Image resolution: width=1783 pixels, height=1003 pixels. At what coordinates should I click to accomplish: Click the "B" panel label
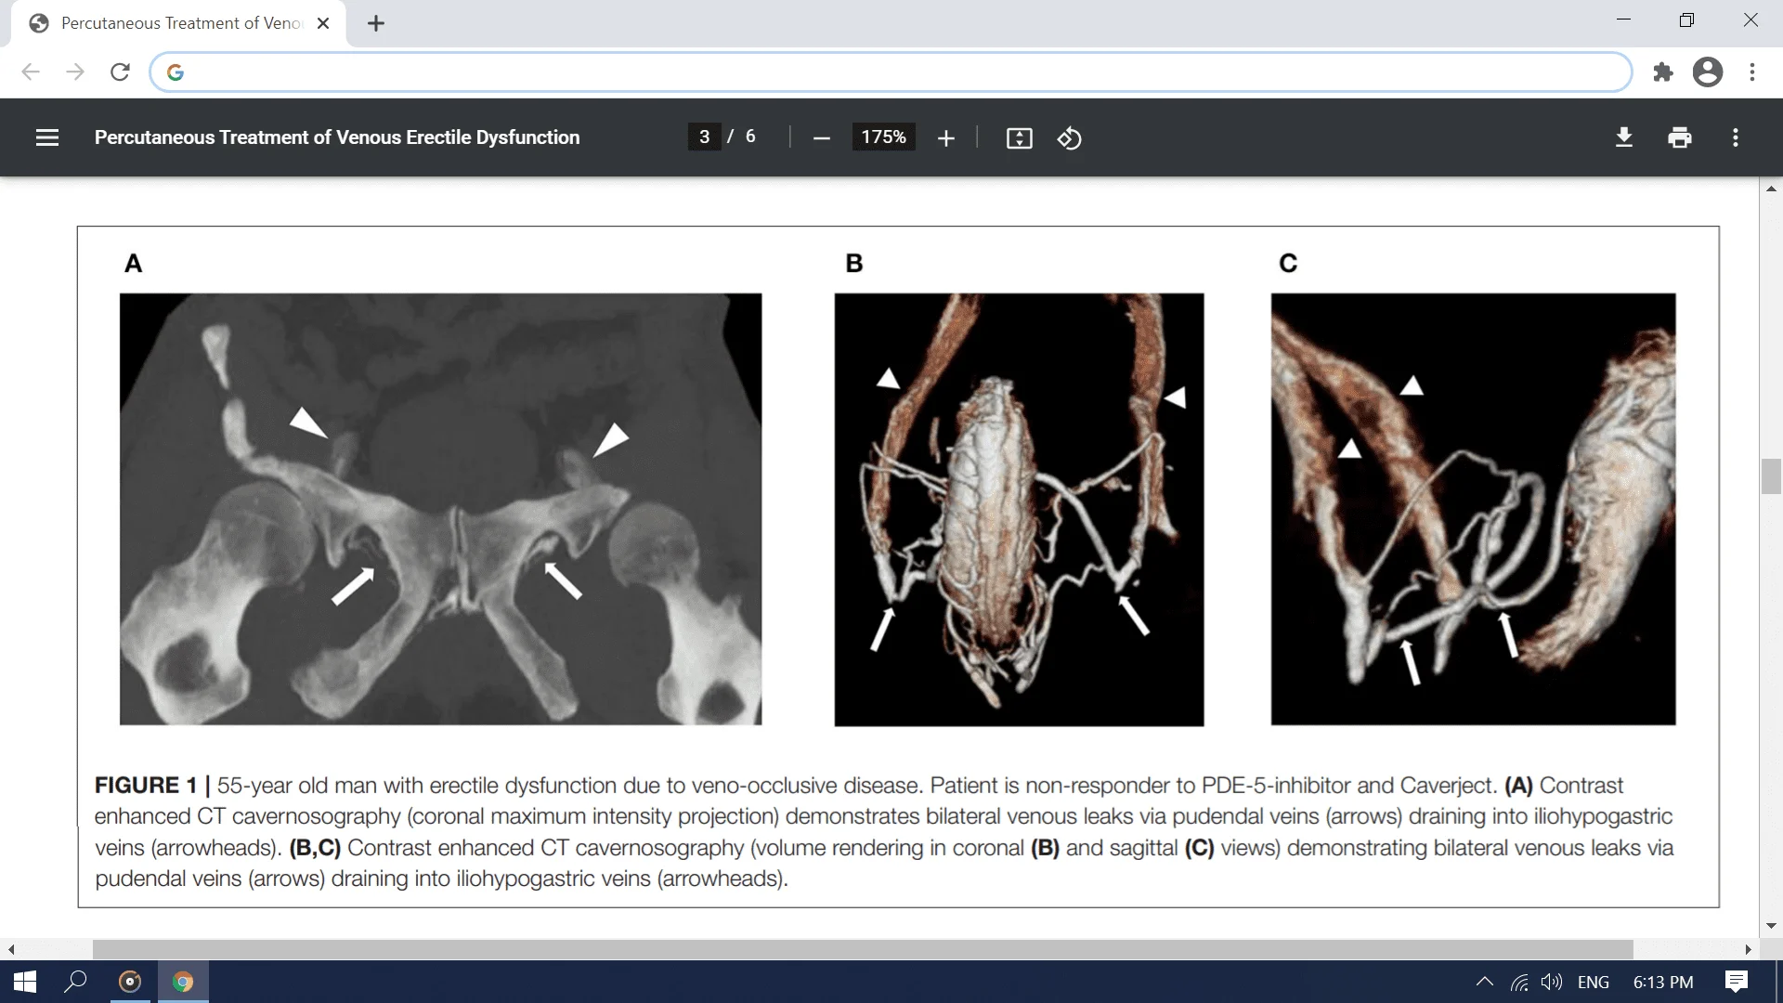click(854, 264)
